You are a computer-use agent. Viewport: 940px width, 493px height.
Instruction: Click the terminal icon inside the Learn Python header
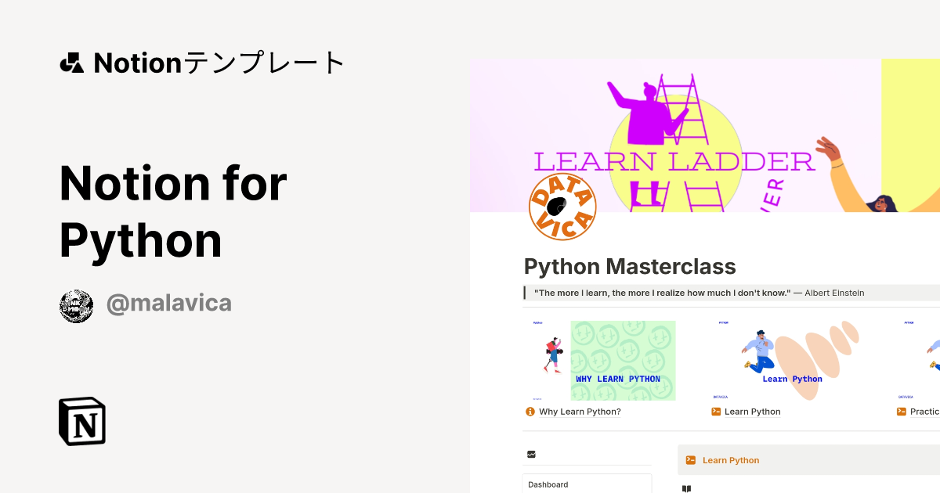click(691, 460)
